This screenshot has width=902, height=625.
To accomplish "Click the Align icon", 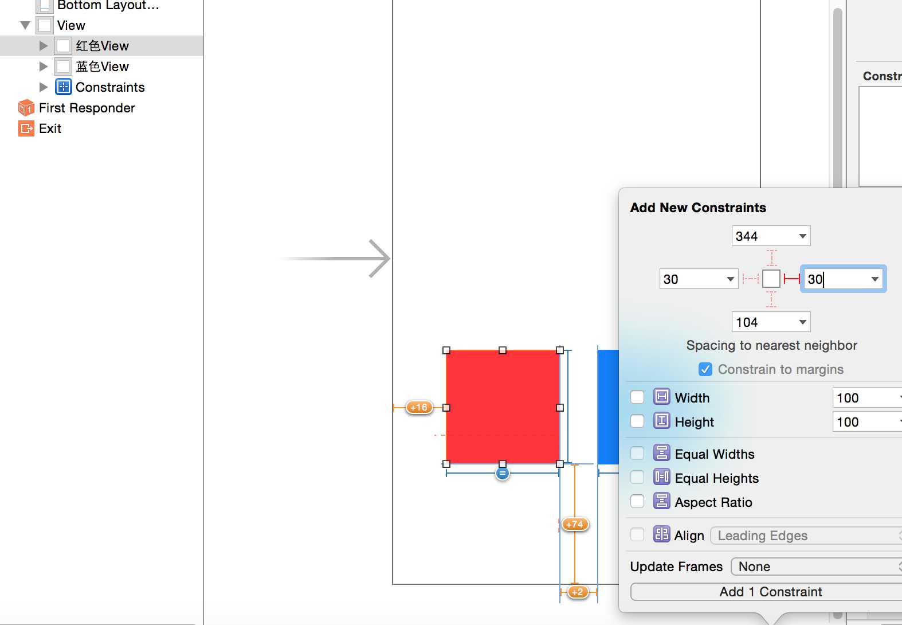I will pos(661,534).
